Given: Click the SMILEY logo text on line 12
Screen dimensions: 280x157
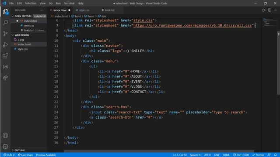Looking at the screenshot, I should [x=137, y=51].
